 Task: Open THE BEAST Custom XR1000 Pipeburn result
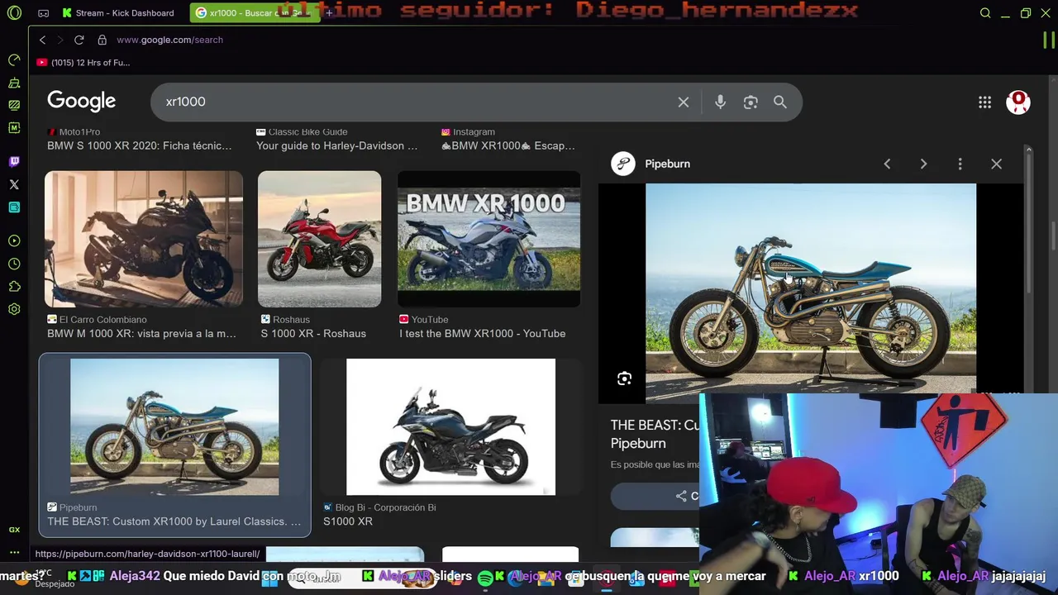(x=174, y=426)
